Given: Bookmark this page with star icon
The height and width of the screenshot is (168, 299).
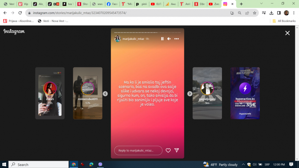Looking at the screenshot, I should pyautogui.click(x=254, y=13).
